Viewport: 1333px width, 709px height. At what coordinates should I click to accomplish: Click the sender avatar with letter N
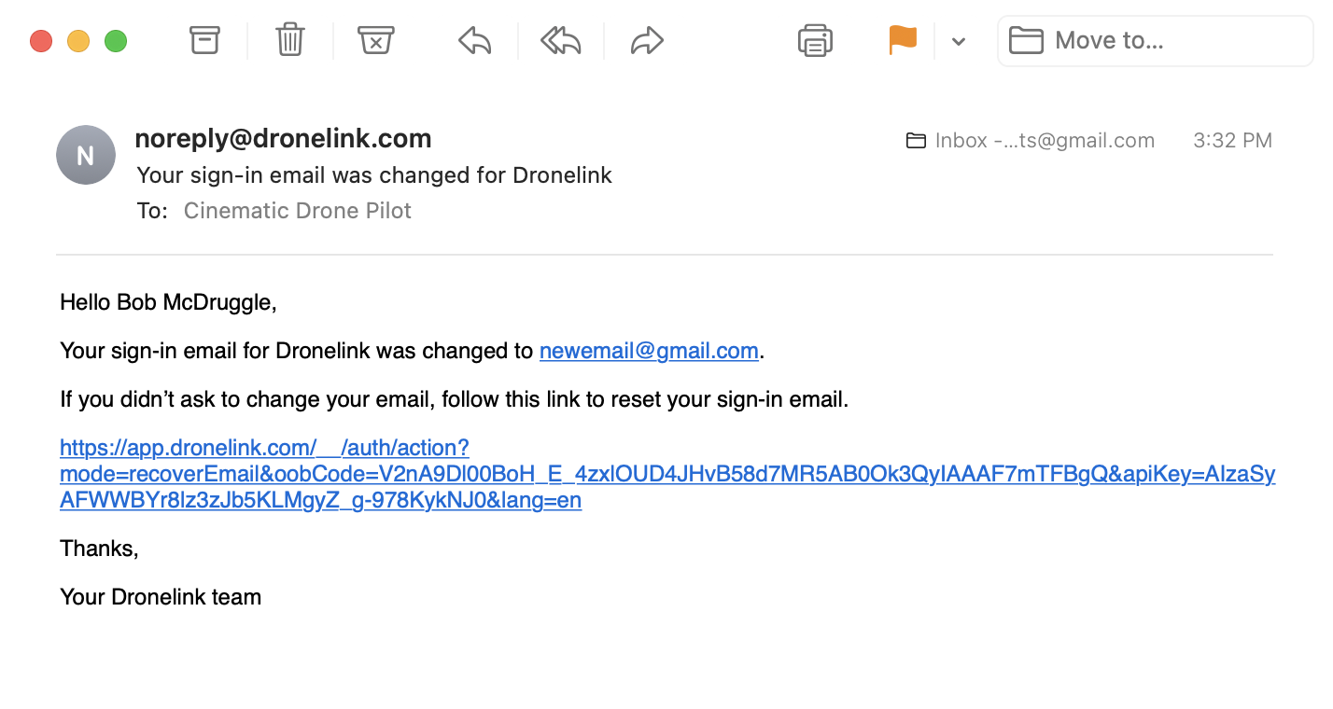coord(86,155)
